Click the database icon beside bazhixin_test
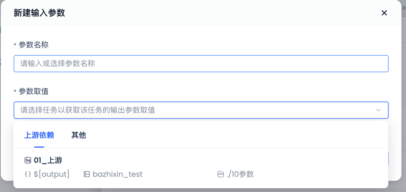 pos(87,174)
